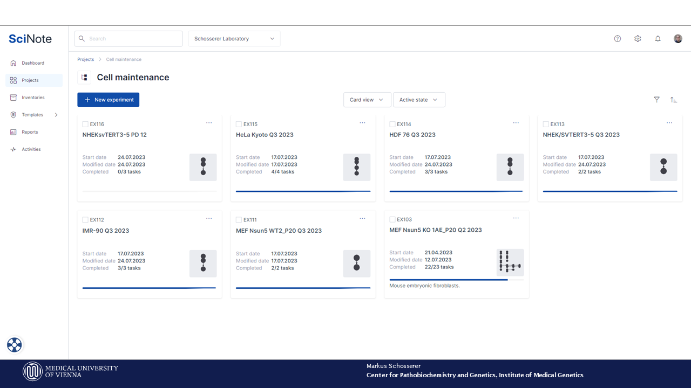Open three-dot menu on EX113 card
The width and height of the screenshot is (691, 388).
coord(669,123)
